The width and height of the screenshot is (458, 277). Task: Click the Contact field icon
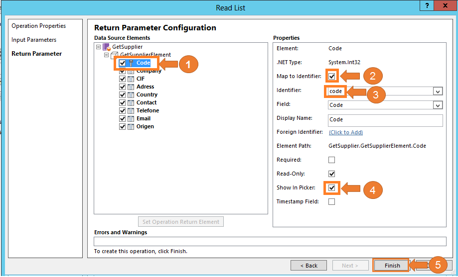[131, 102]
